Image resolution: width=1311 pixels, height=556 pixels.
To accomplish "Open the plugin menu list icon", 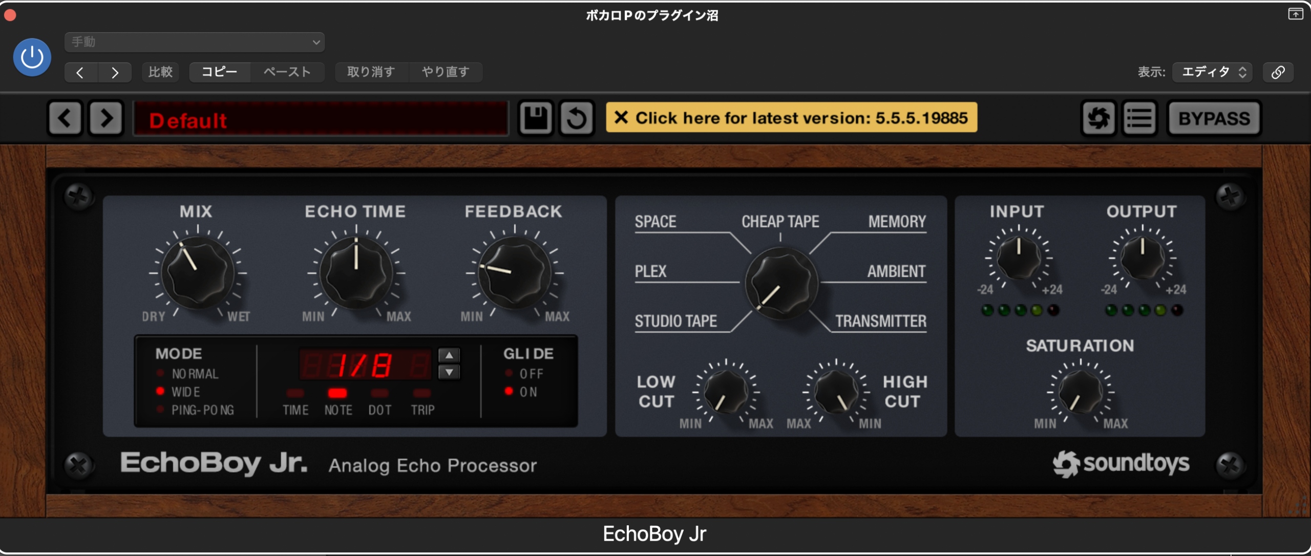I will [x=1139, y=118].
